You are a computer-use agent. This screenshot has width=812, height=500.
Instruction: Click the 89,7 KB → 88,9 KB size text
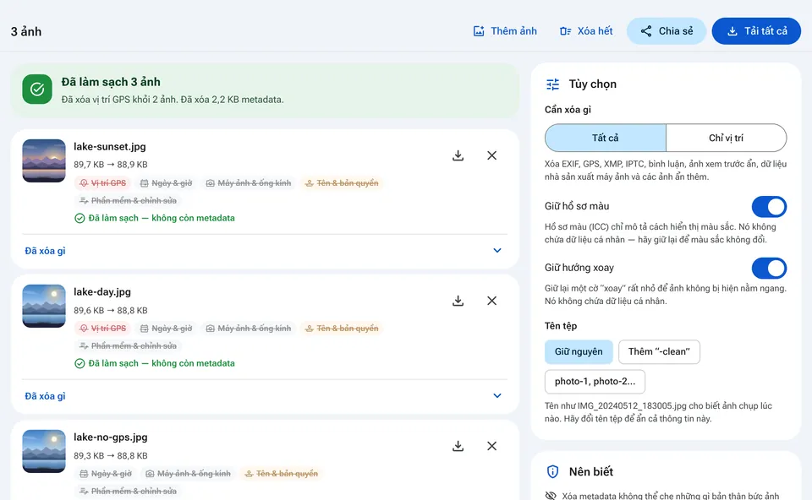coord(110,165)
